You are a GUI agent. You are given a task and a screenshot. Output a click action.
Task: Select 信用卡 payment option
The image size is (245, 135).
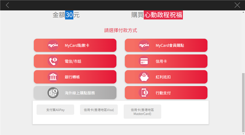[x=166, y=61]
